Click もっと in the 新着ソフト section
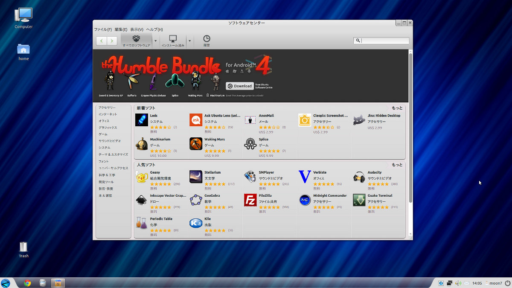 397,108
